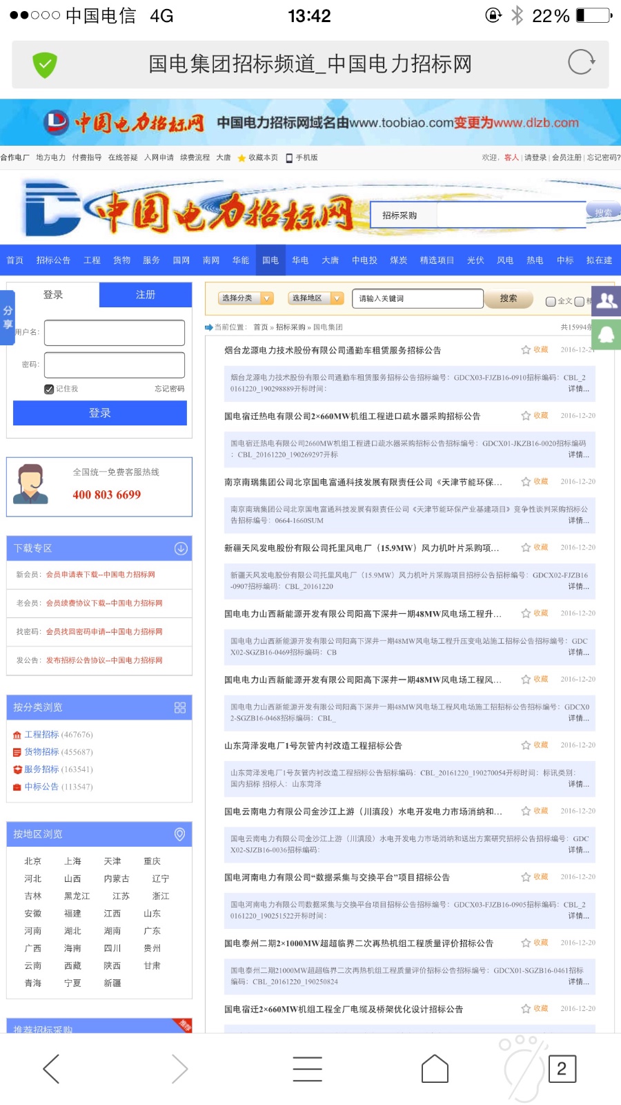The image size is (621, 1105).
Task: Go forward with the browser forward arrow
Action: (179, 1069)
